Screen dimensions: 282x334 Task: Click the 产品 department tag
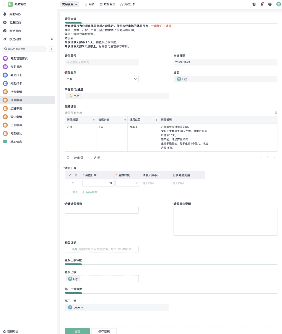click(74, 96)
